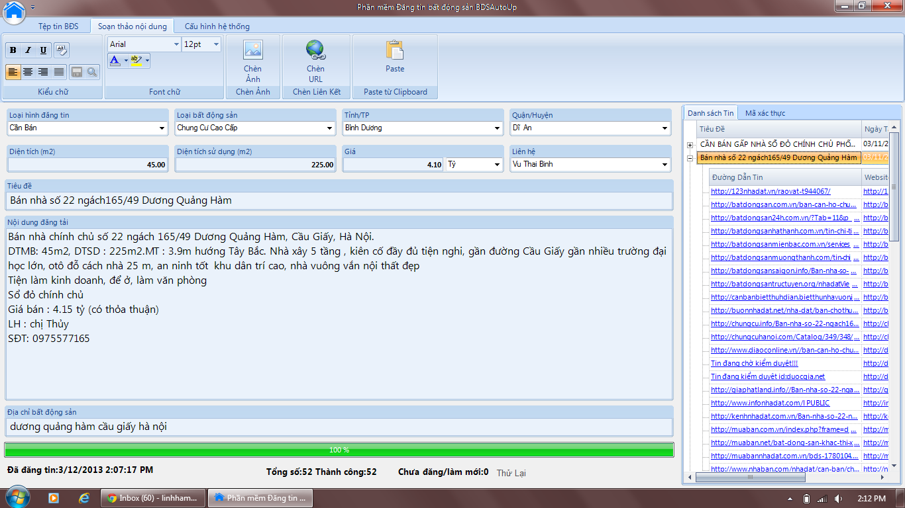Click the magnifier search icon in Kiểu chữ
The image size is (905, 508).
tap(92, 72)
